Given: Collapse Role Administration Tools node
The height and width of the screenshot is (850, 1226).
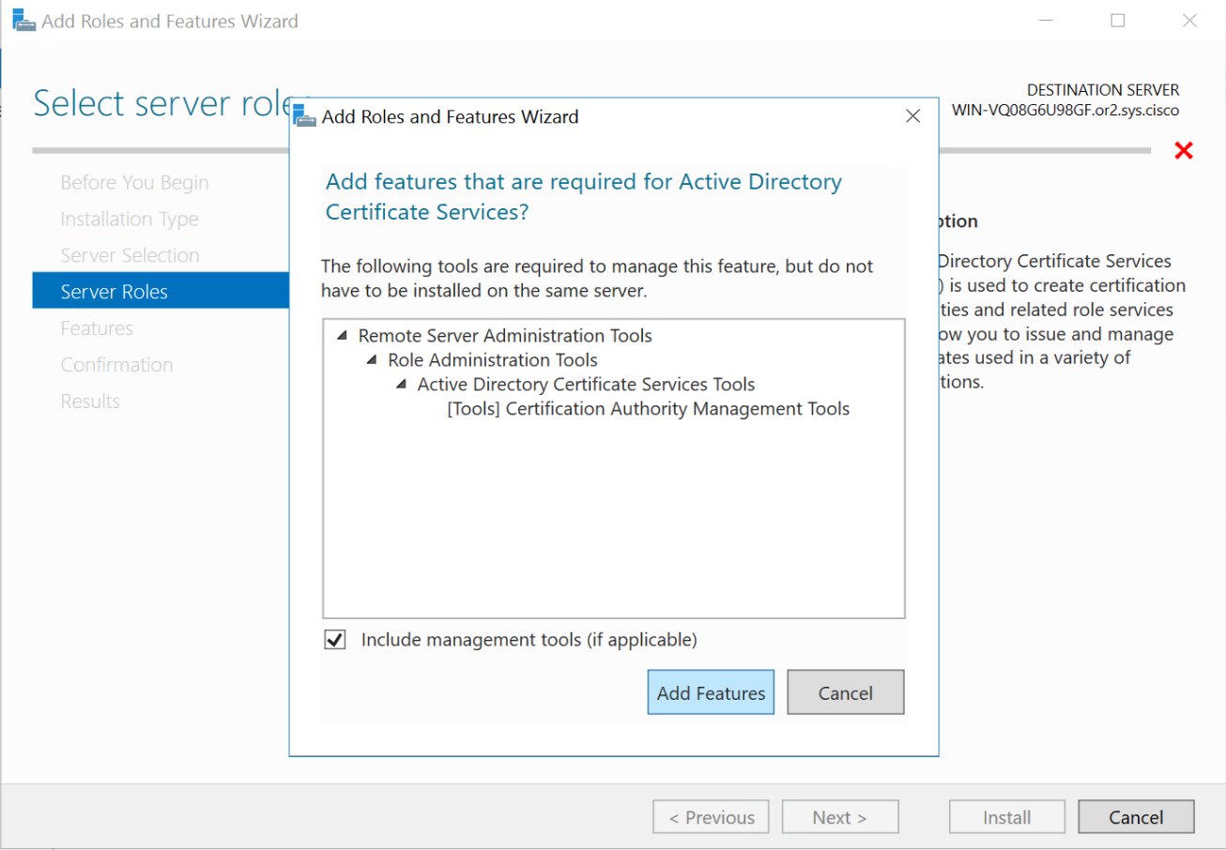Looking at the screenshot, I should pyautogui.click(x=371, y=360).
